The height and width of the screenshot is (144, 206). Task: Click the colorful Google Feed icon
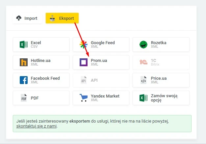84,44
